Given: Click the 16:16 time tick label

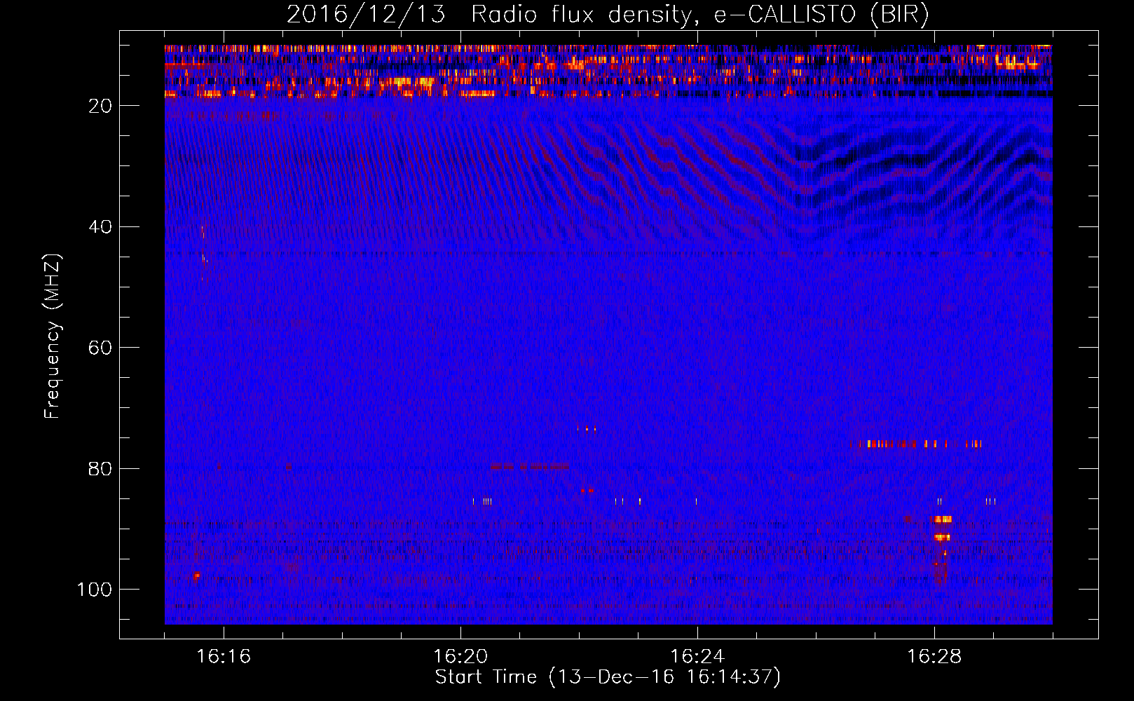Looking at the screenshot, I should [x=224, y=657].
